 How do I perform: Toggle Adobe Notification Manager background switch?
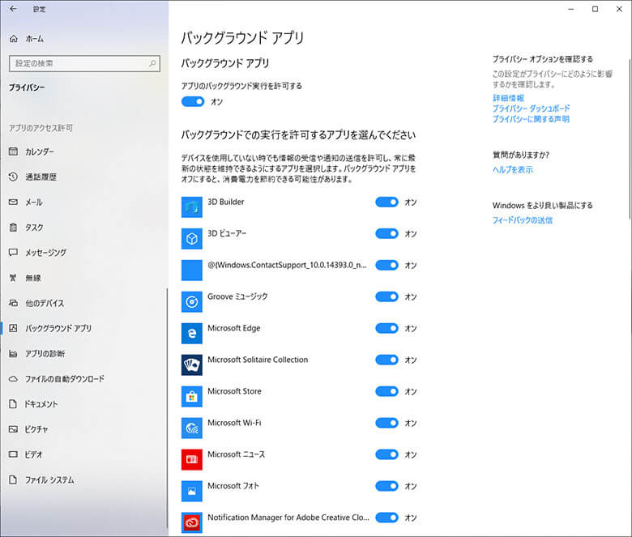point(387,518)
